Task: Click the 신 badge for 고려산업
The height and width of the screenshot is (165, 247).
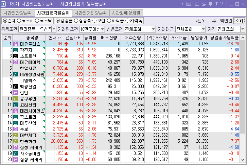Action: tap(16, 104)
